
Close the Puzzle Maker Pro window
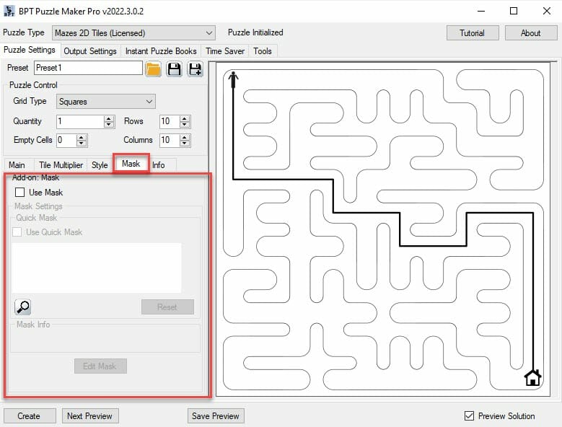point(547,11)
